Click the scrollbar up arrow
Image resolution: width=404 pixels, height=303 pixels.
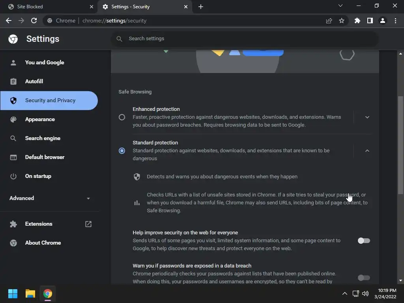coord(400,54)
